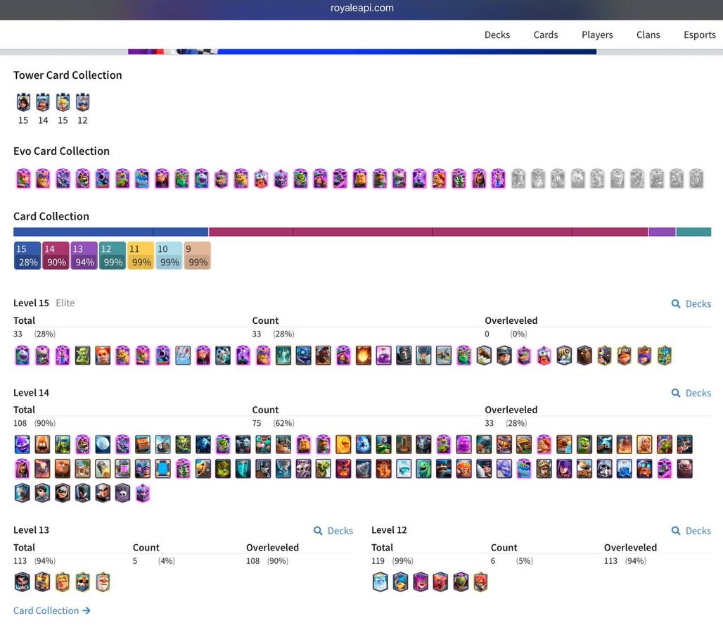723x628 pixels.
Task: Click the teal level 12 badge
Action: click(112, 256)
